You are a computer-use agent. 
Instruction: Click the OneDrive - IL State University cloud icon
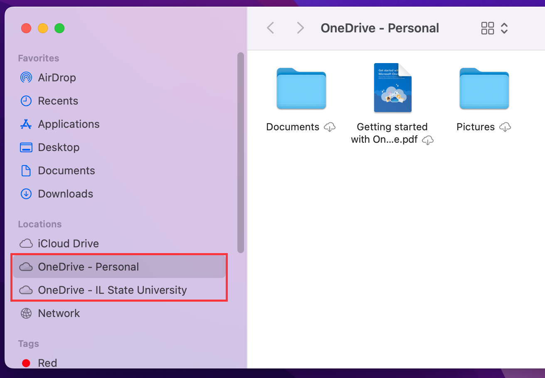(x=26, y=290)
